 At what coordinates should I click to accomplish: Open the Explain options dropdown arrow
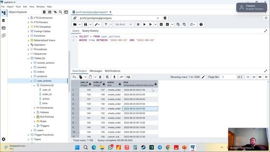click(x=172, y=24)
